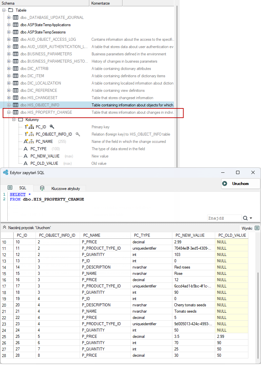The height and width of the screenshot is (367, 261).
Task: Click the PC_NAME results column header
Action: [x=105, y=235]
